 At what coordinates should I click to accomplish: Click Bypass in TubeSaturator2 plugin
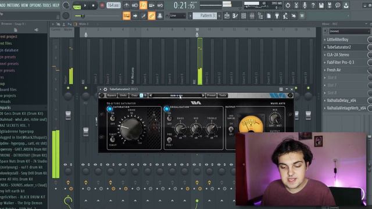[x=111, y=95]
